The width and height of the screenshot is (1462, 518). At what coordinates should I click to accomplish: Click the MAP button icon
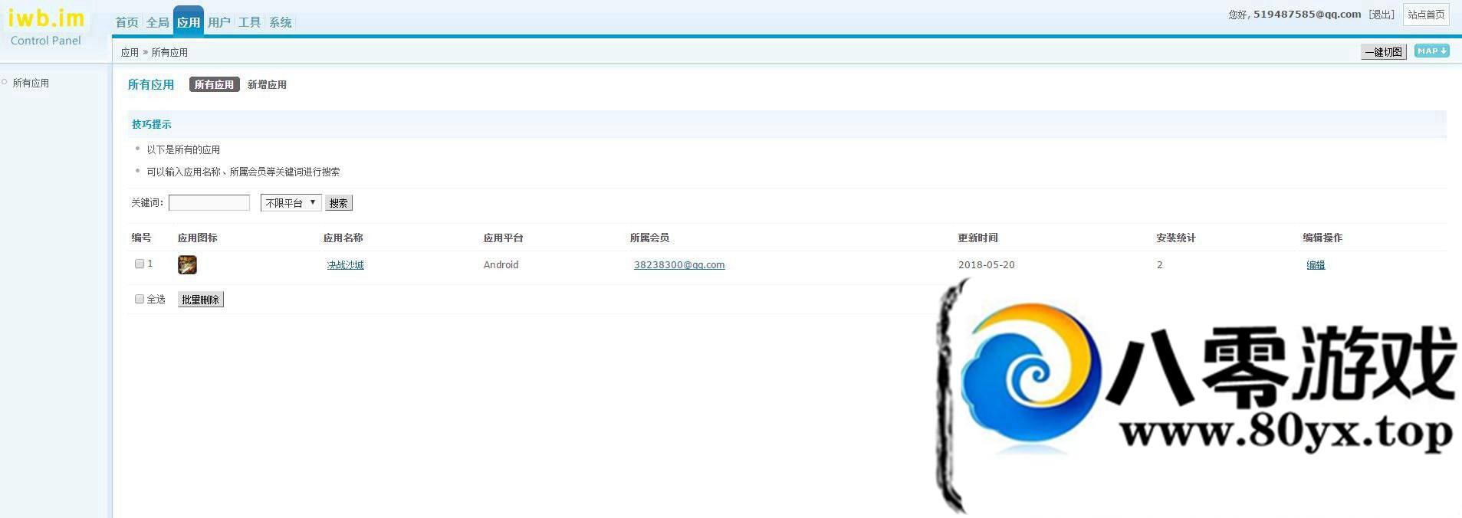pyautogui.click(x=1431, y=51)
